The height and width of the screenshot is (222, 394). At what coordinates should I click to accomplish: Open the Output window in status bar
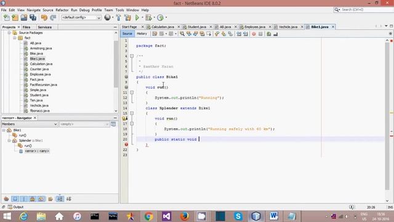tap(15, 207)
